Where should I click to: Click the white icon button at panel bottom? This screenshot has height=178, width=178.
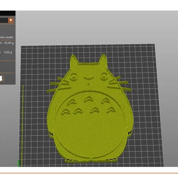pos(2,79)
